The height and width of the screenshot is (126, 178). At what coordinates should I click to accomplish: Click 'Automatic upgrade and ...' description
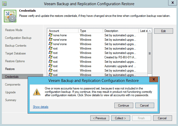tap(120, 66)
